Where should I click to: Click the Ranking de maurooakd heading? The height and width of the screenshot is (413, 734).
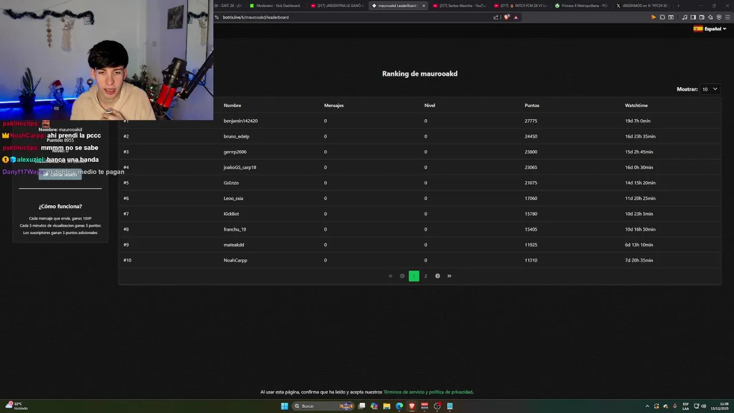tap(420, 73)
